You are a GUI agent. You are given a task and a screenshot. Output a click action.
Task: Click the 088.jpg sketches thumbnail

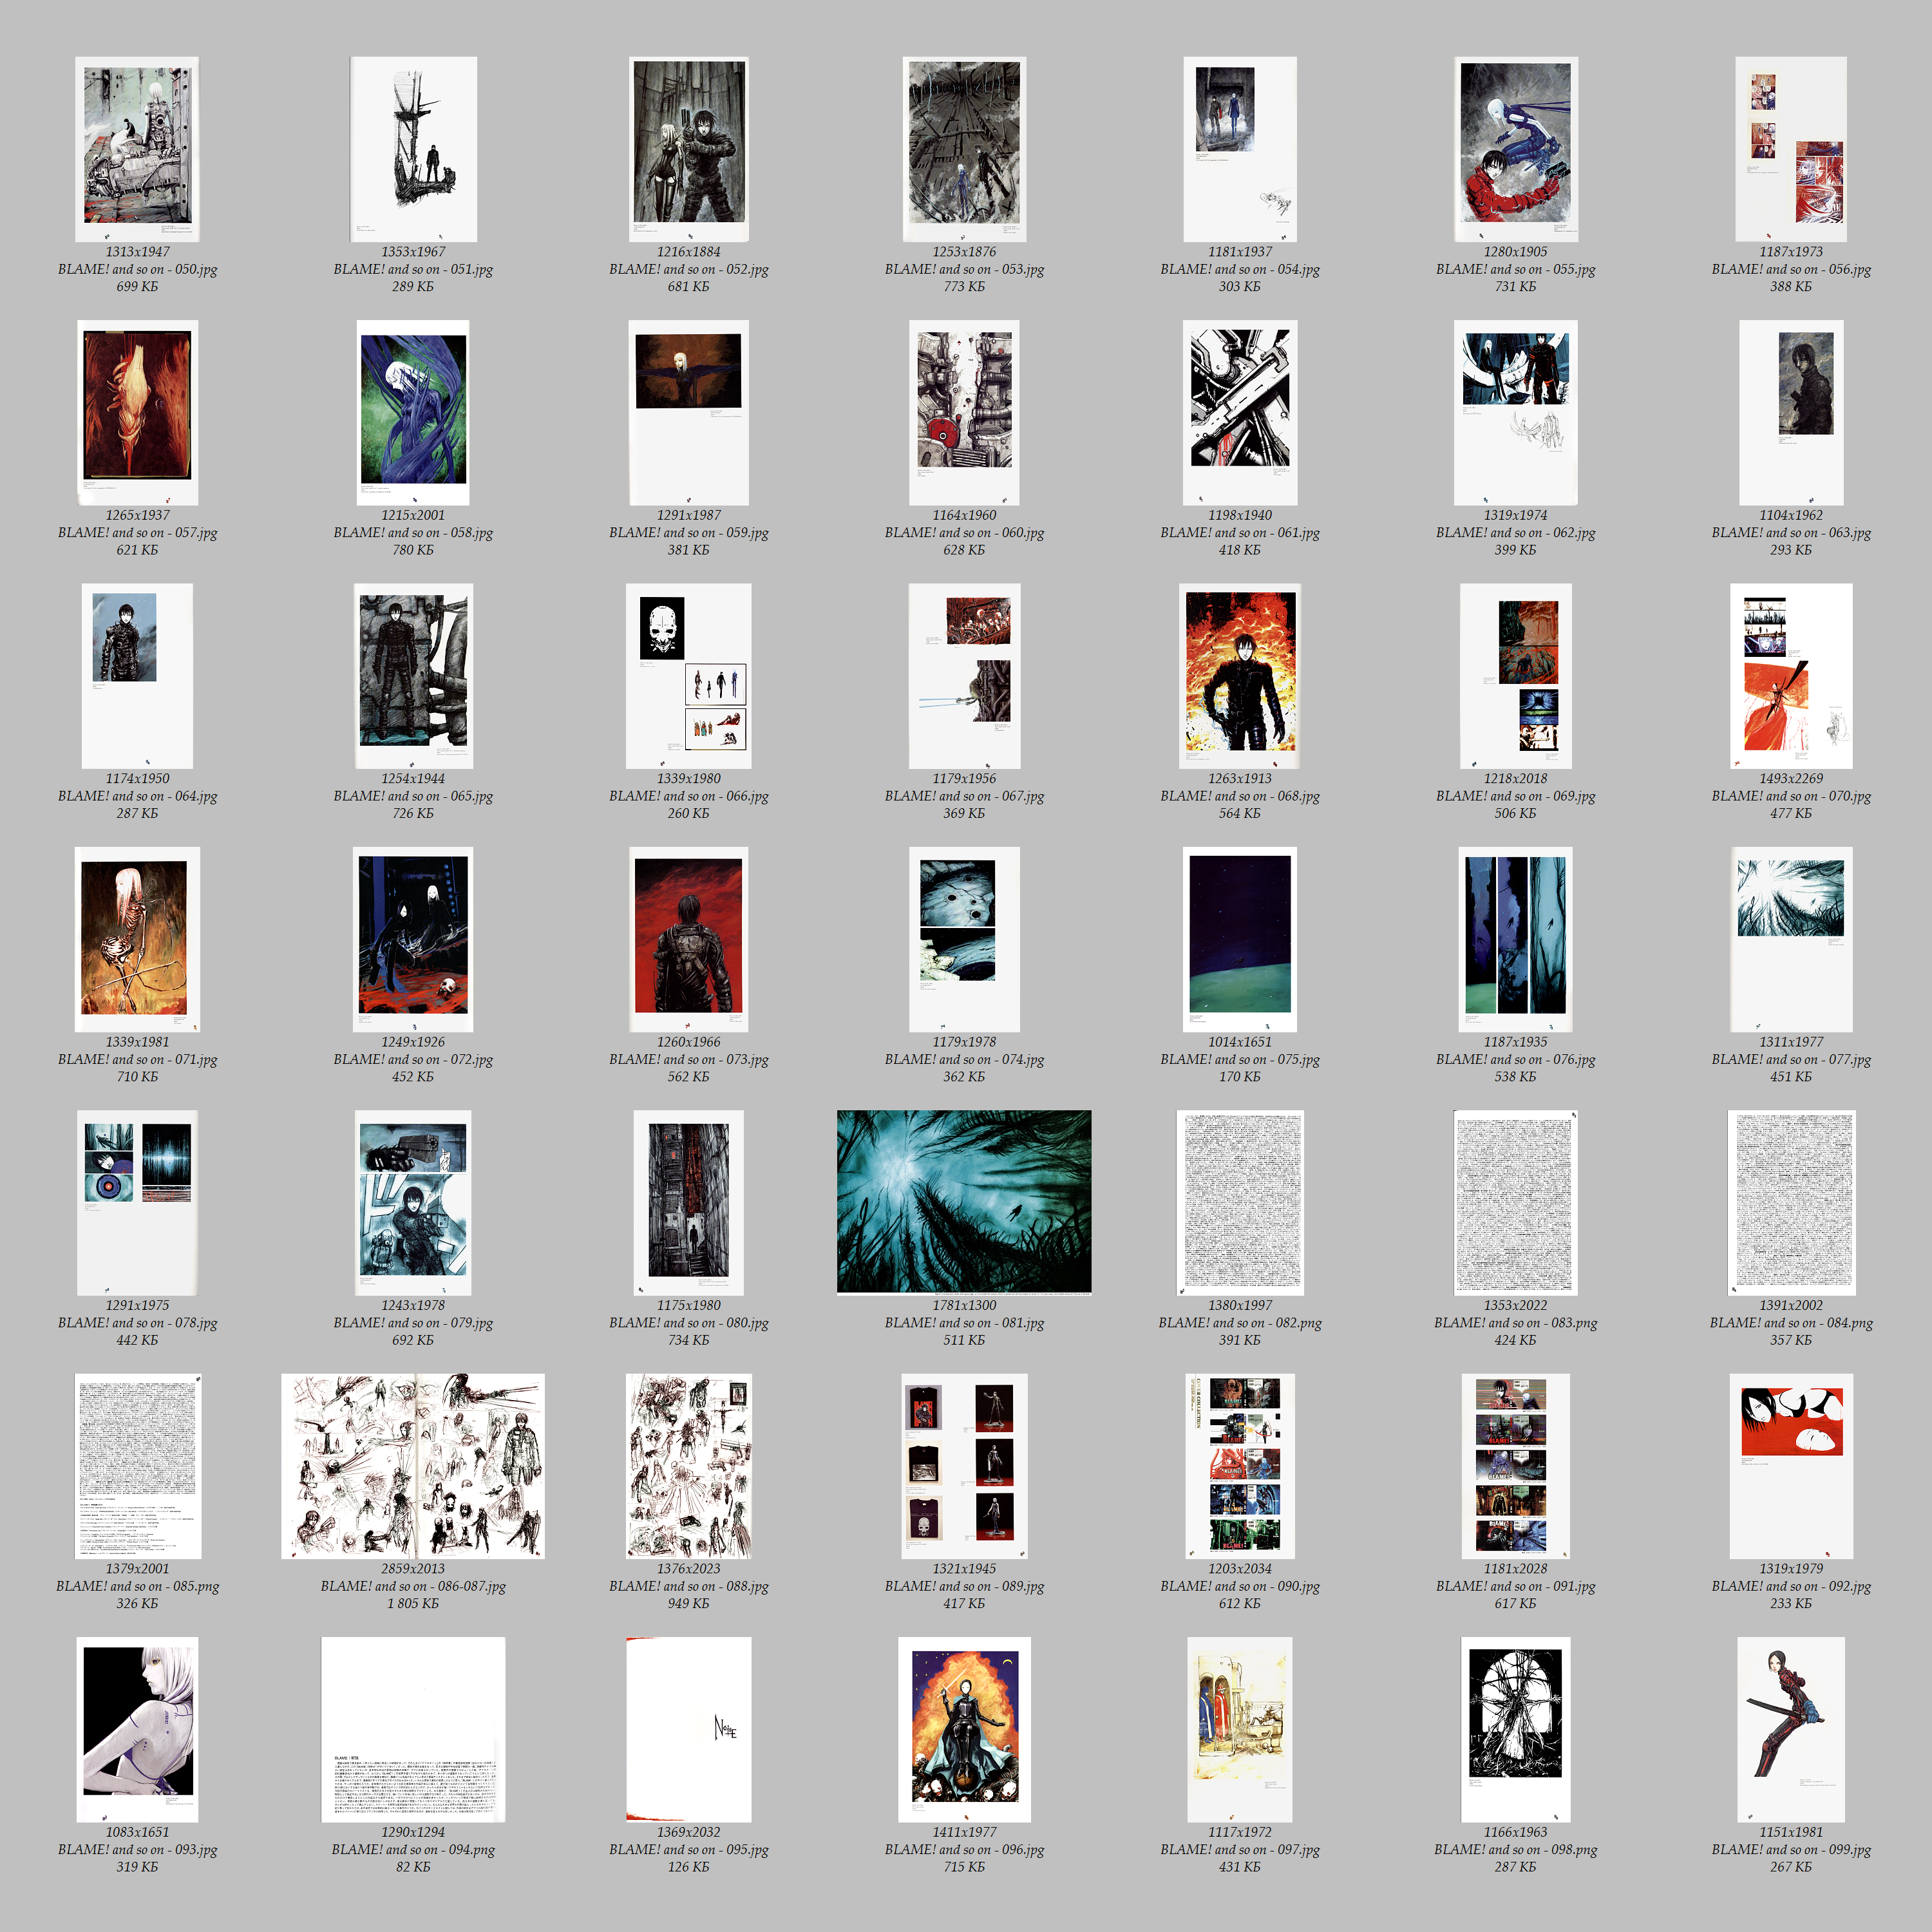point(689,1466)
